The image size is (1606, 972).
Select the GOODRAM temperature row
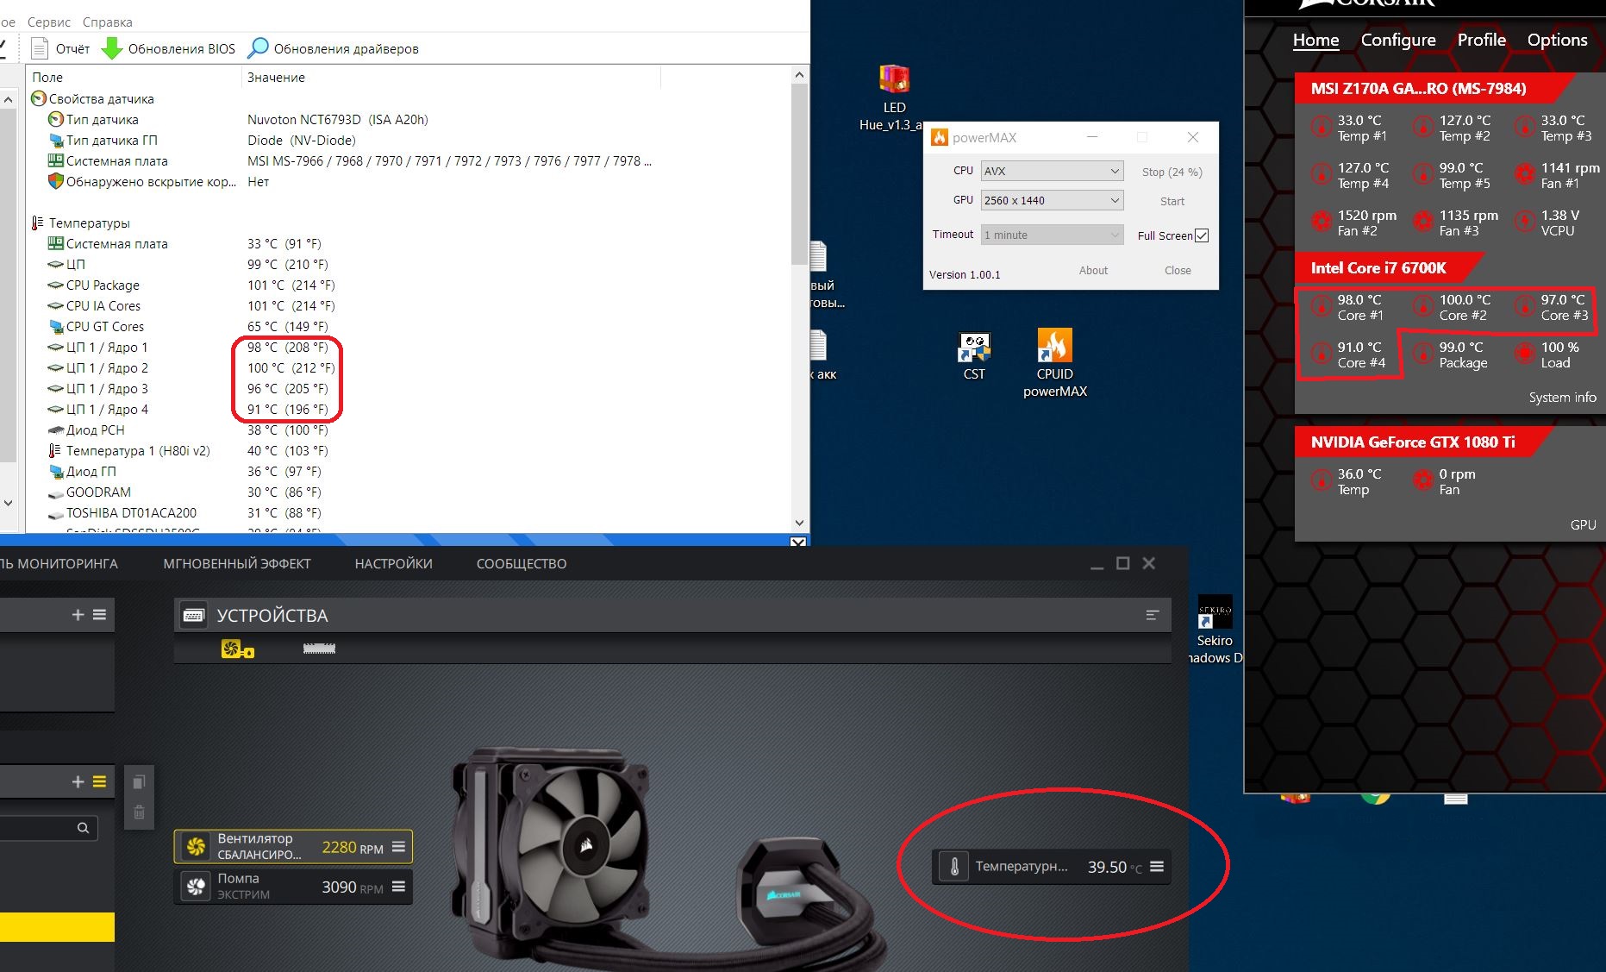tap(407, 492)
